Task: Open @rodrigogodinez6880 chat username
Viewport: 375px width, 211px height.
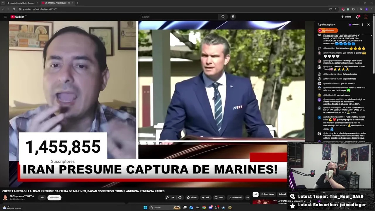Action: (333, 61)
